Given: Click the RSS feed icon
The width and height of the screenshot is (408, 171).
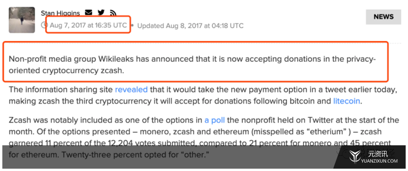Looking at the screenshot, I should point(113,13).
